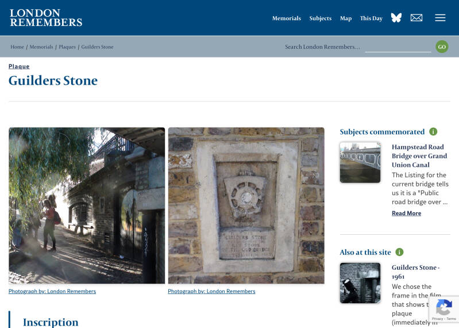Click the Search London Remembers input field
Image resolution: width=459 pixels, height=328 pixels.
[398, 47]
